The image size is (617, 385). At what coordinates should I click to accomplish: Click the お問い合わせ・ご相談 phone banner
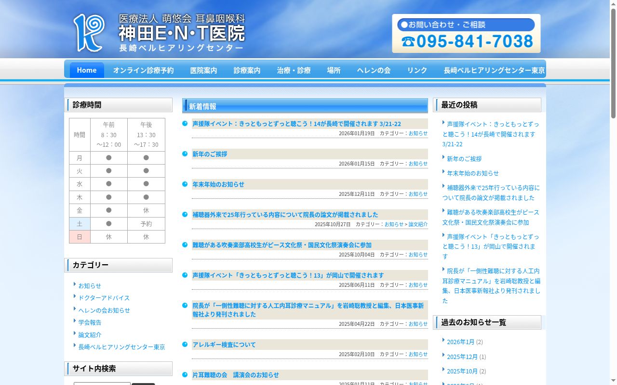pos(466,33)
